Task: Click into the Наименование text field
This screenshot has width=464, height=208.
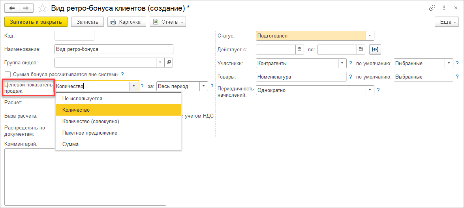Action: 114,49
